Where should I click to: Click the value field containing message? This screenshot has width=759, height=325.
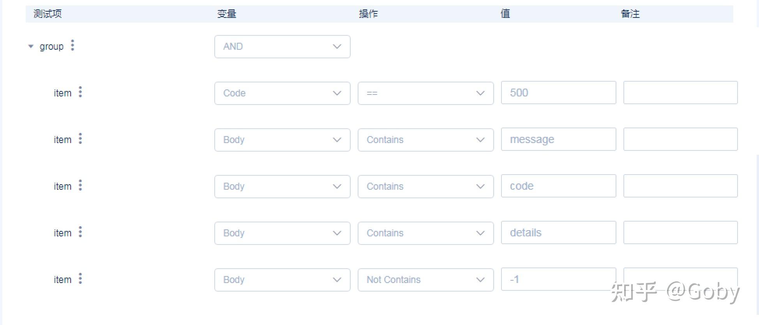[558, 139]
